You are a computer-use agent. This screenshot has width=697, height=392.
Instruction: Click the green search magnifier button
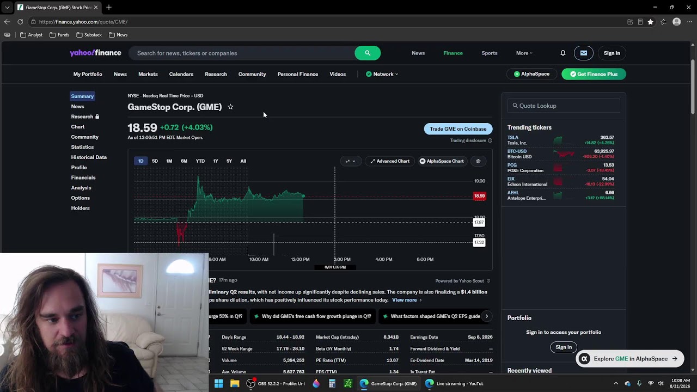click(368, 53)
